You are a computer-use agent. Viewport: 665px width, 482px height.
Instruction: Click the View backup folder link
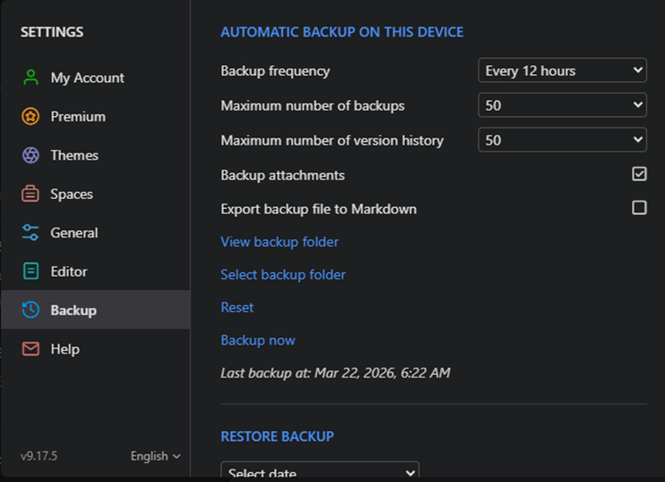279,242
